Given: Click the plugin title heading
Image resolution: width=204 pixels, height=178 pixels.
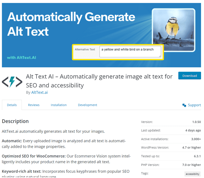Looking at the screenshot, I should point(99,81).
